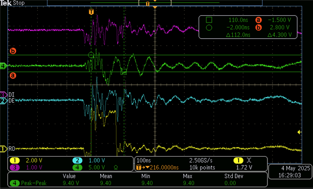Click the circle cursor on green waveform
The width and height of the screenshot is (313, 189).
tap(91, 55)
